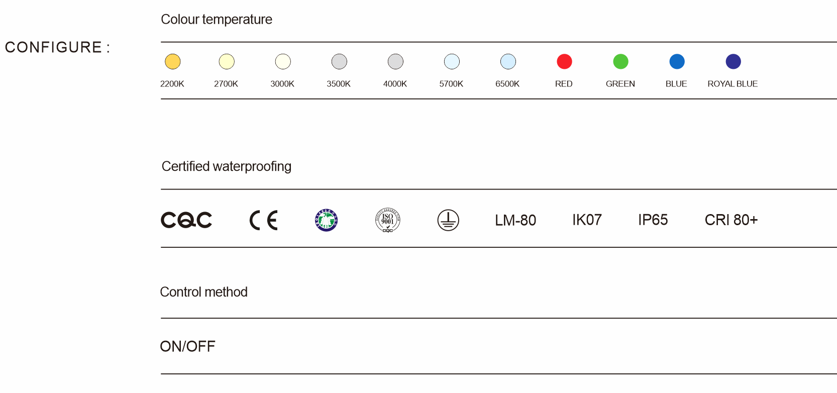Select the ON/OFF control method
This screenshot has height=393, width=837.
click(x=187, y=346)
